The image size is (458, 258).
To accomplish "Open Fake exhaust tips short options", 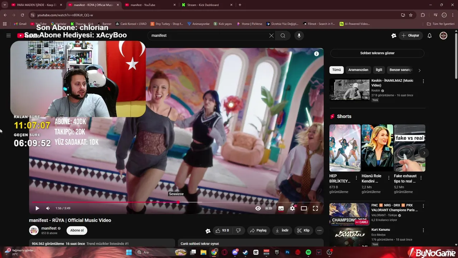I will 421,178.
